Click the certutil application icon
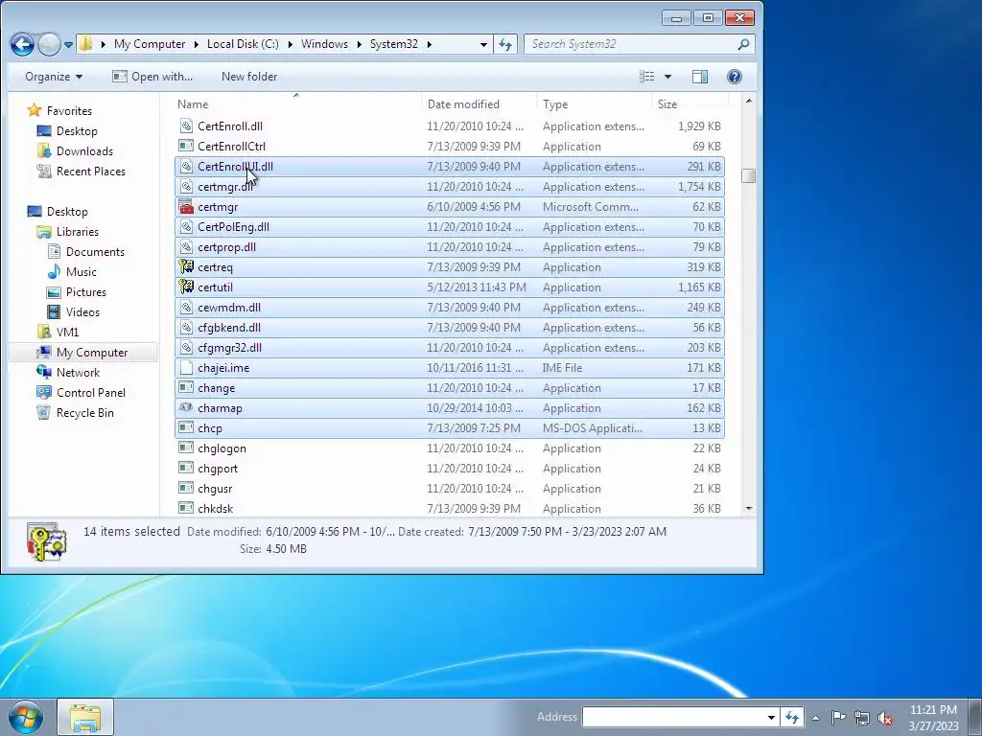Screen dimensions: 982x736 point(186,287)
